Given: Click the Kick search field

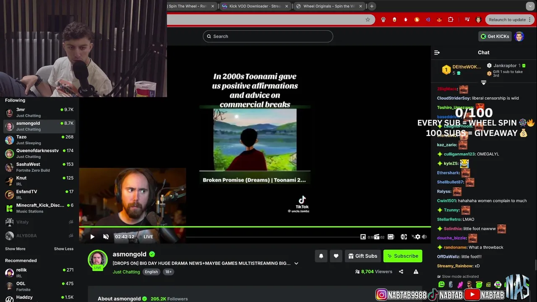Looking at the screenshot, I should pyautogui.click(x=268, y=36).
